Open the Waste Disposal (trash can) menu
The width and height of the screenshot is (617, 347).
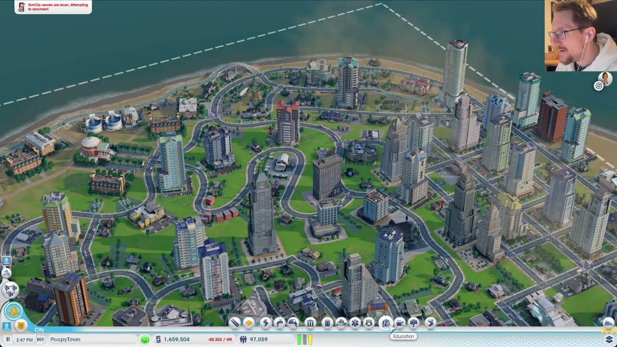point(327,323)
